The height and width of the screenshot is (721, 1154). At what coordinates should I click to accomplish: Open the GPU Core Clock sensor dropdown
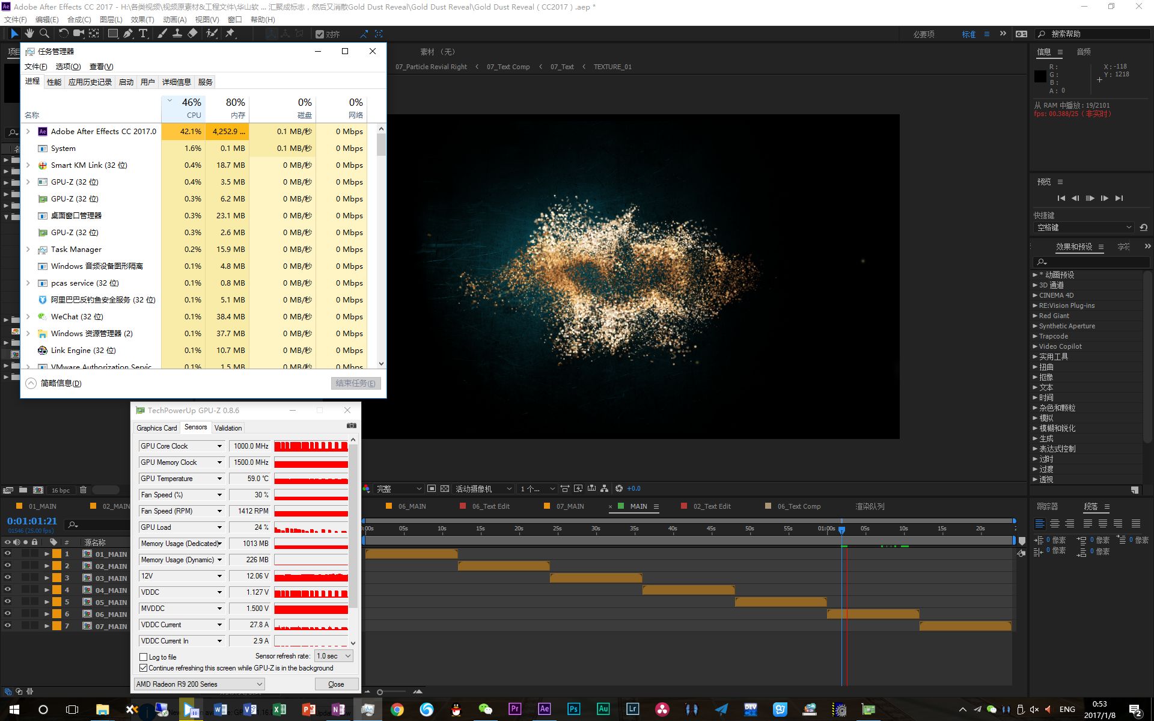219,446
